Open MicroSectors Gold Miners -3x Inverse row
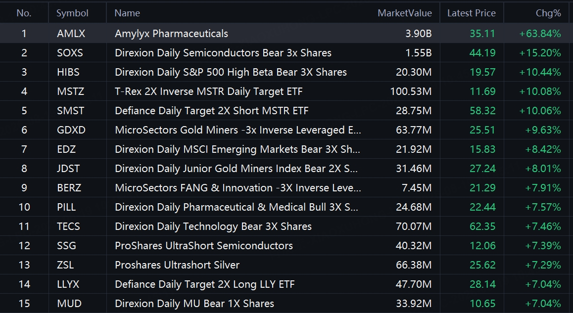This screenshot has height=313, width=573. point(238,130)
